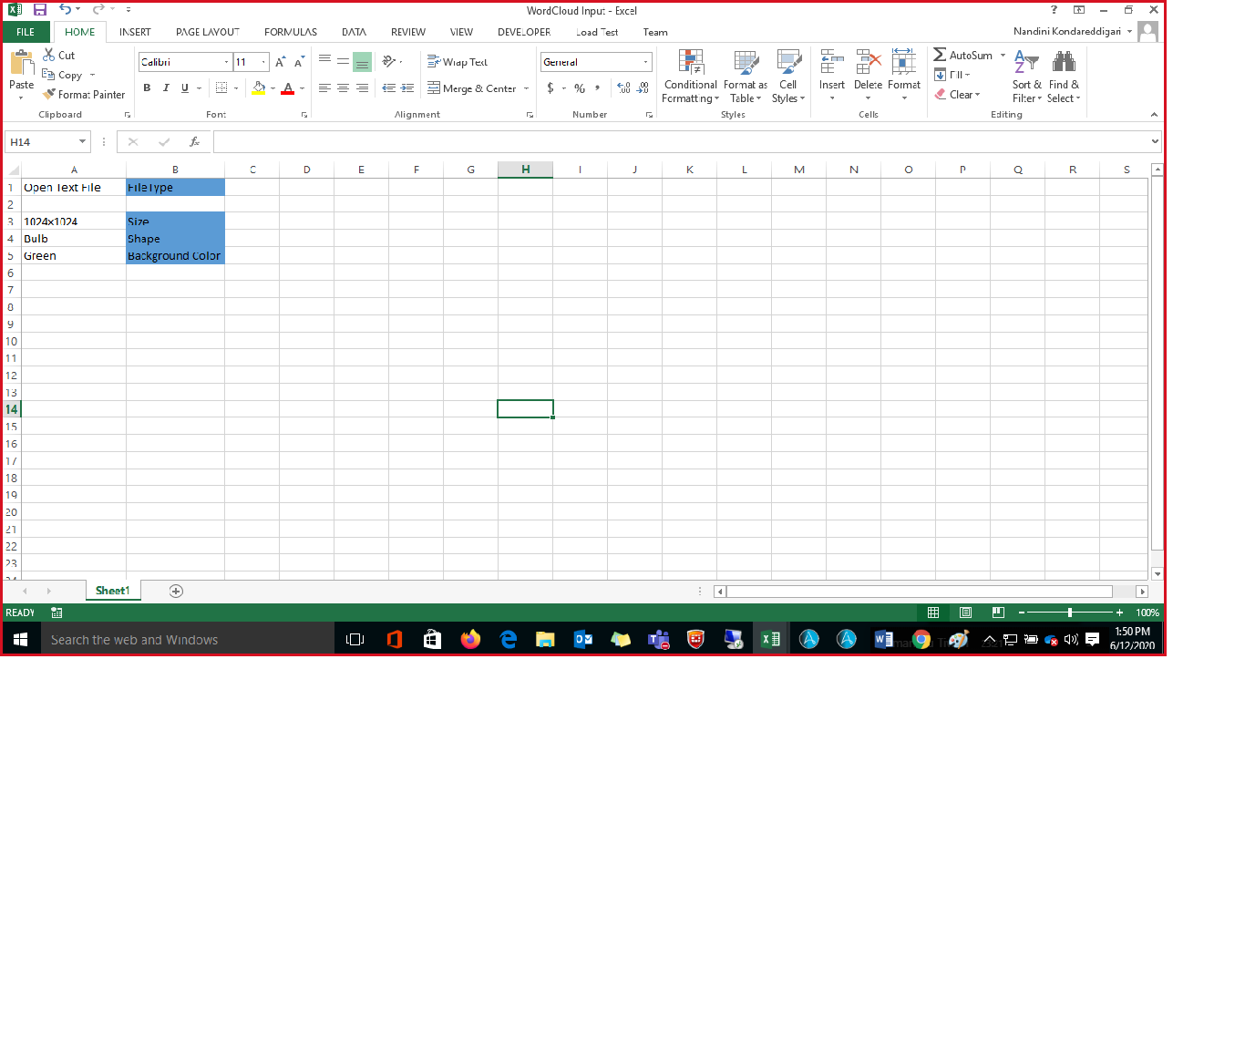
Task: Toggle Italic formatting
Action: (166, 88)
